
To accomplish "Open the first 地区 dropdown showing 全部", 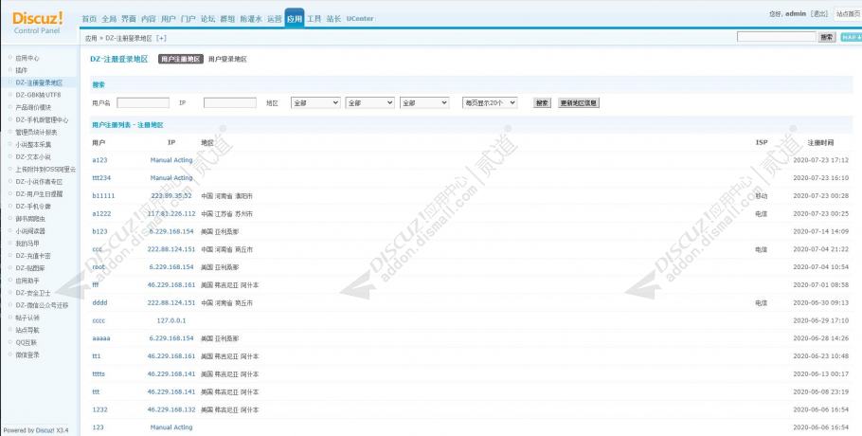I will (x=315, y=102).
